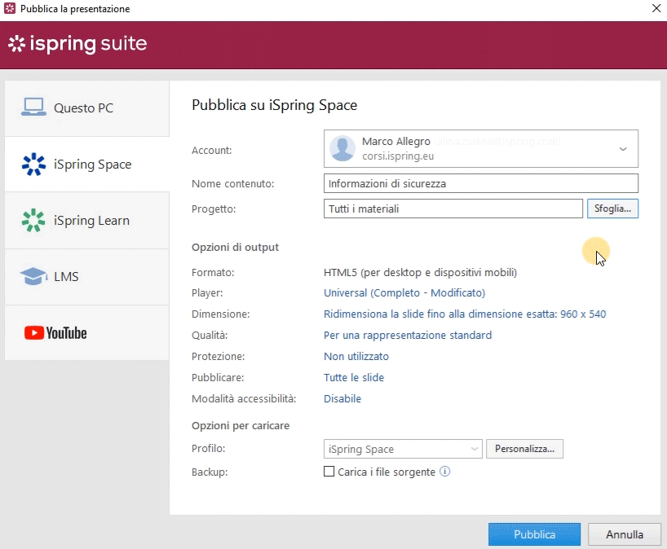Click the iSpring Space blue star icon
The height and width of the screenshot is (549, 667).
(x=33, y=165)
